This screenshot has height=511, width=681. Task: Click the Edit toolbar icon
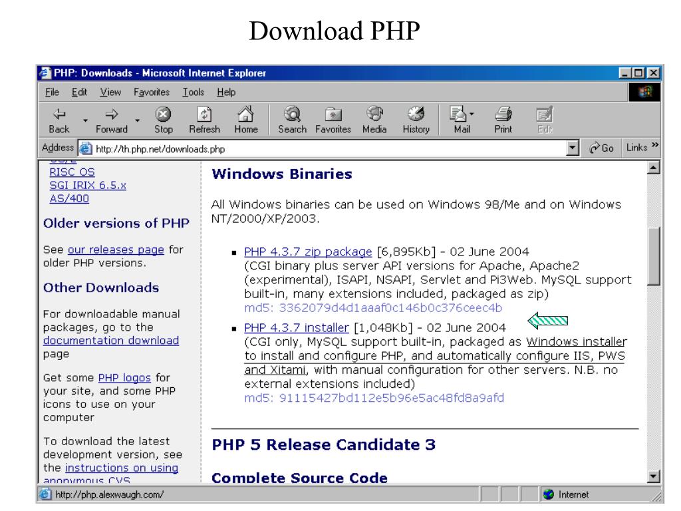click(x=545, y=114)
